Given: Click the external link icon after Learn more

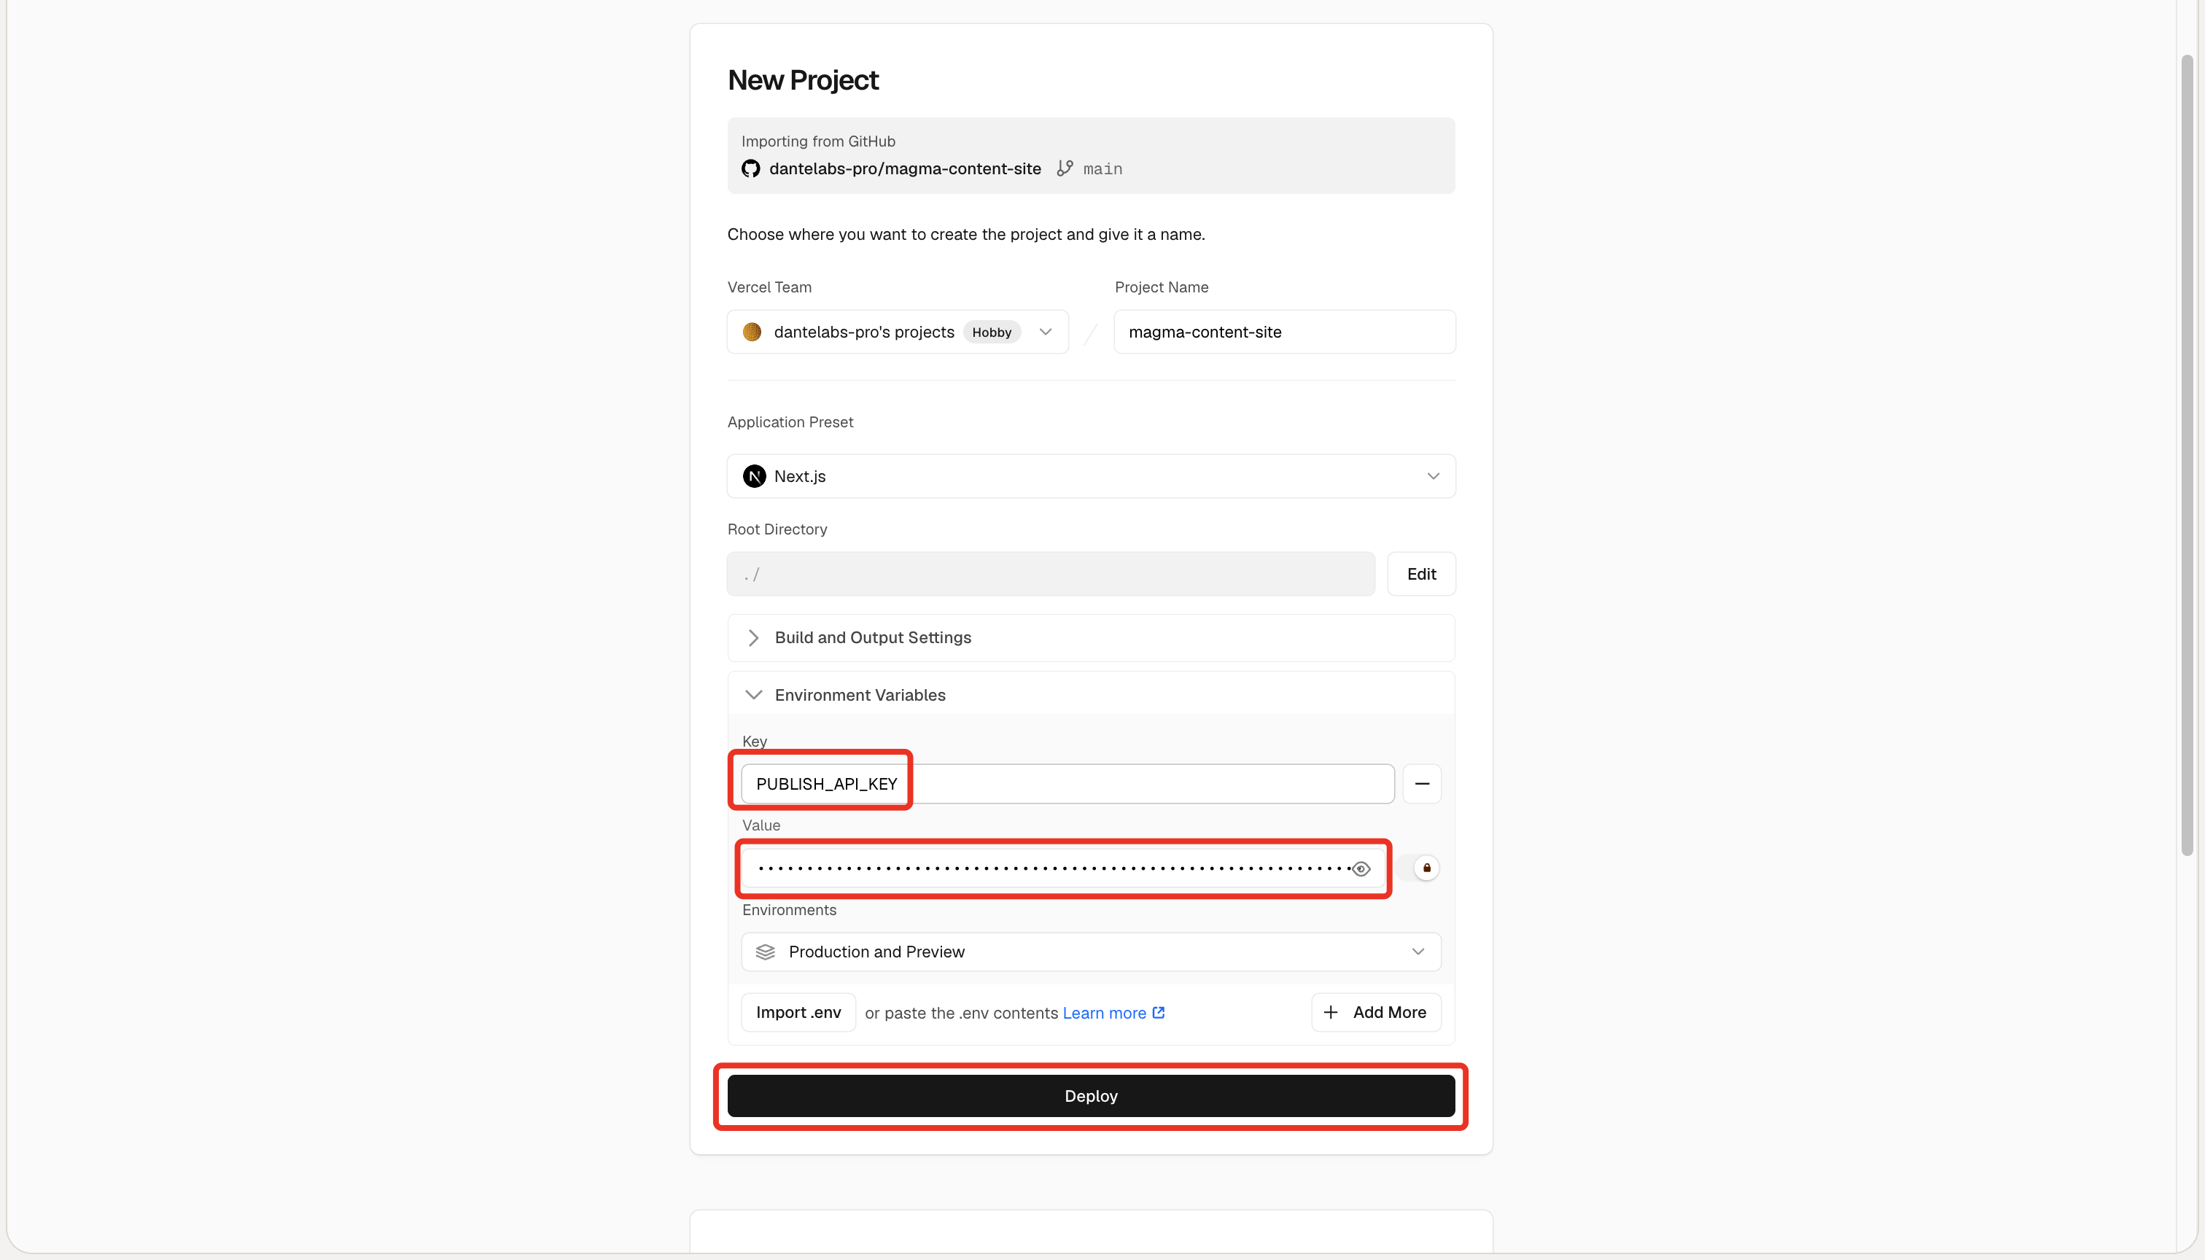Looking at the screenshot, I should point(1159,1013).
